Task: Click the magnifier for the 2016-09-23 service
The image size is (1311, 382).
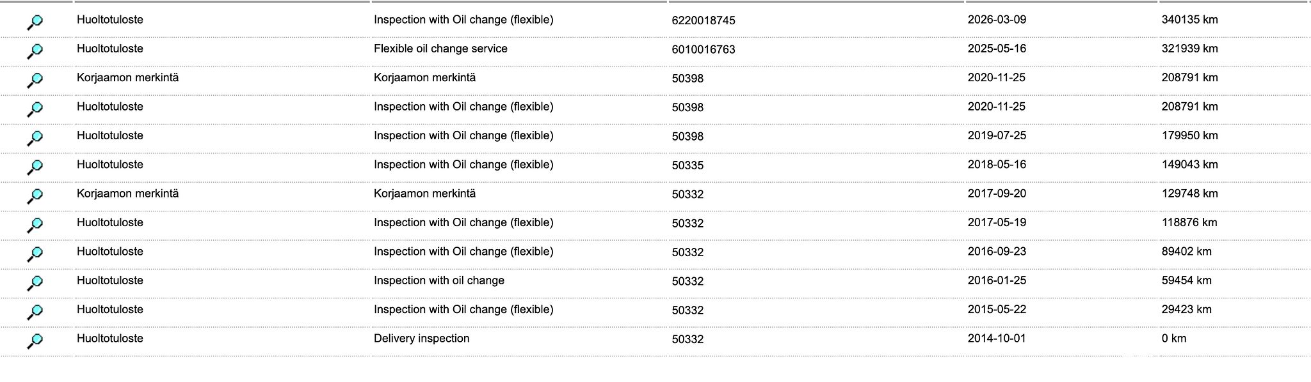Action: [35, 254]
